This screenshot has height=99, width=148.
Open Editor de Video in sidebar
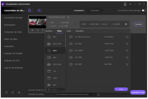point(11,39)
